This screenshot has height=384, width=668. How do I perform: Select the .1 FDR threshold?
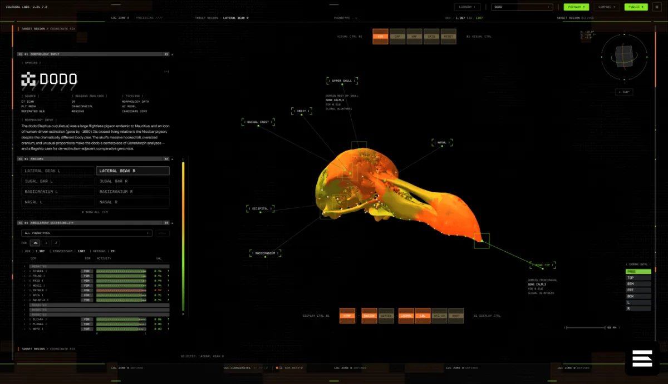click(x=46, y=243)
